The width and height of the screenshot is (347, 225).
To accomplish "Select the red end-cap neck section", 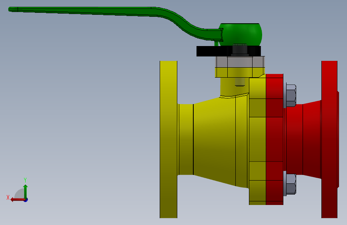I will click(x=303, y=139).
